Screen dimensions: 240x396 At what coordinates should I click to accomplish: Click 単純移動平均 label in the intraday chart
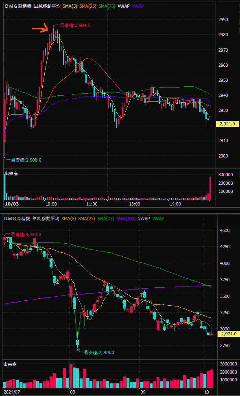(48, 7)
